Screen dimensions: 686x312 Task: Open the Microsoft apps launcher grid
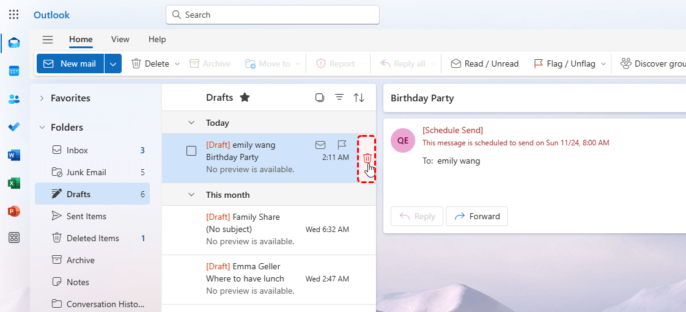point(13,15)
